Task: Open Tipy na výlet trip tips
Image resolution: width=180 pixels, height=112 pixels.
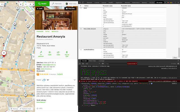Action: coord(67,54)
